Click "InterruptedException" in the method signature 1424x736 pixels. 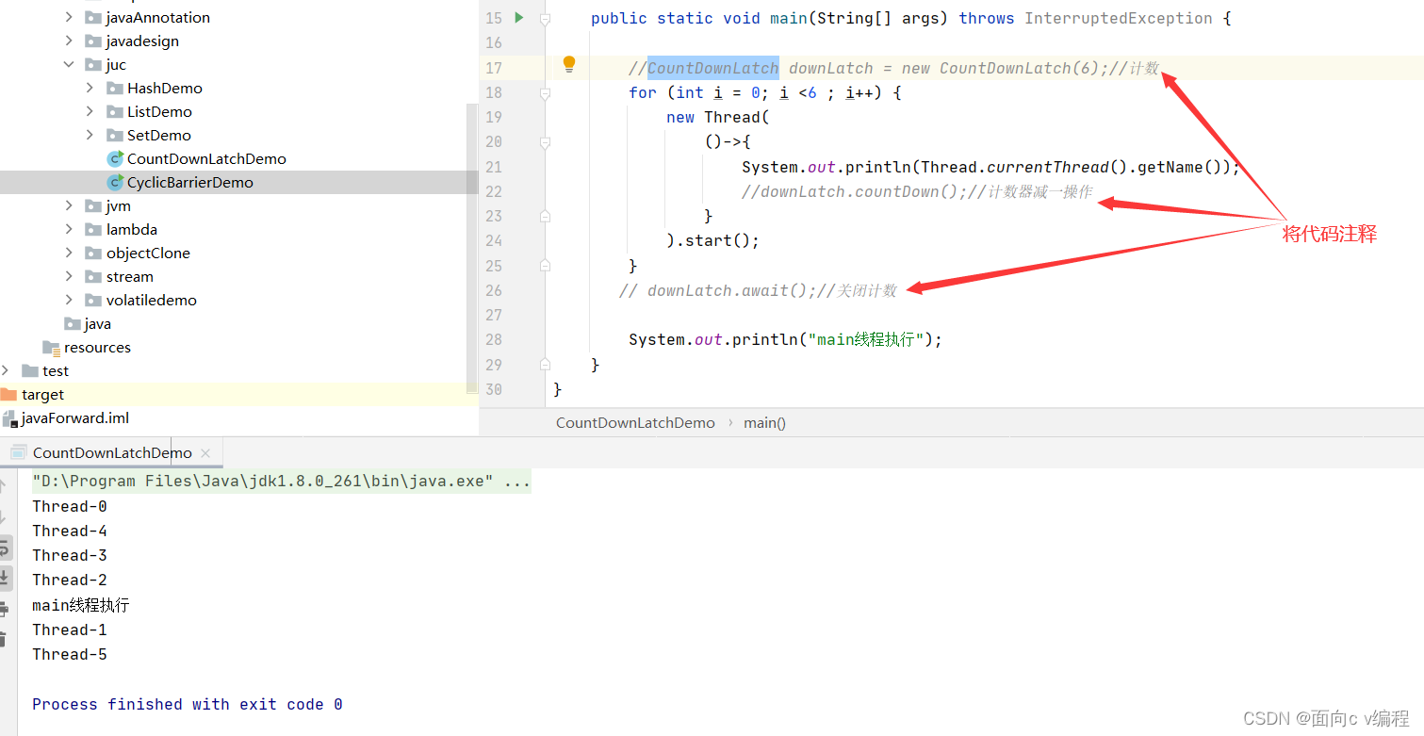(x=1119, y=18)
